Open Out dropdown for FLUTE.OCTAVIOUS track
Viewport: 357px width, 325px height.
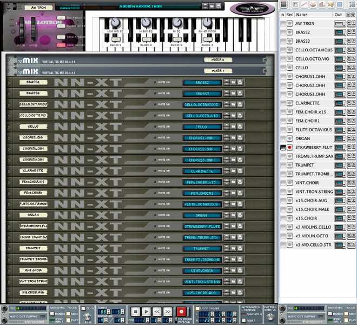(x=340, y=130)
